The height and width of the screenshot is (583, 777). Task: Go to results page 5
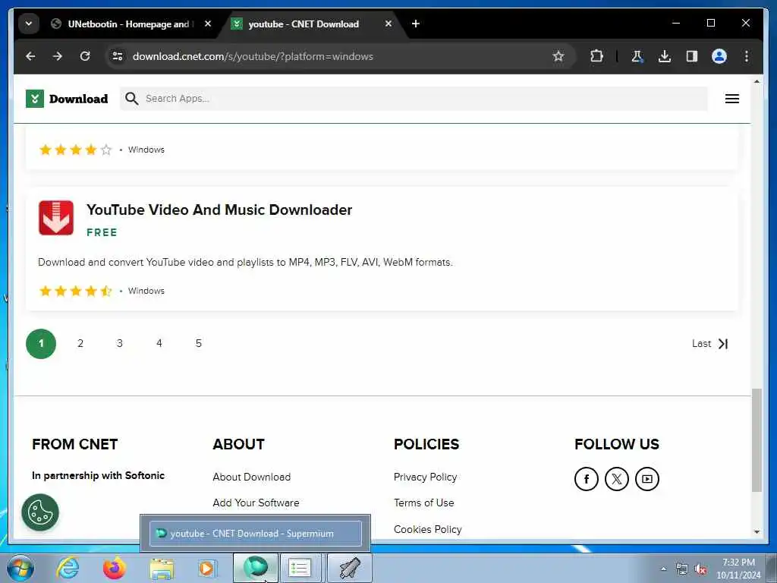point(198,344)
